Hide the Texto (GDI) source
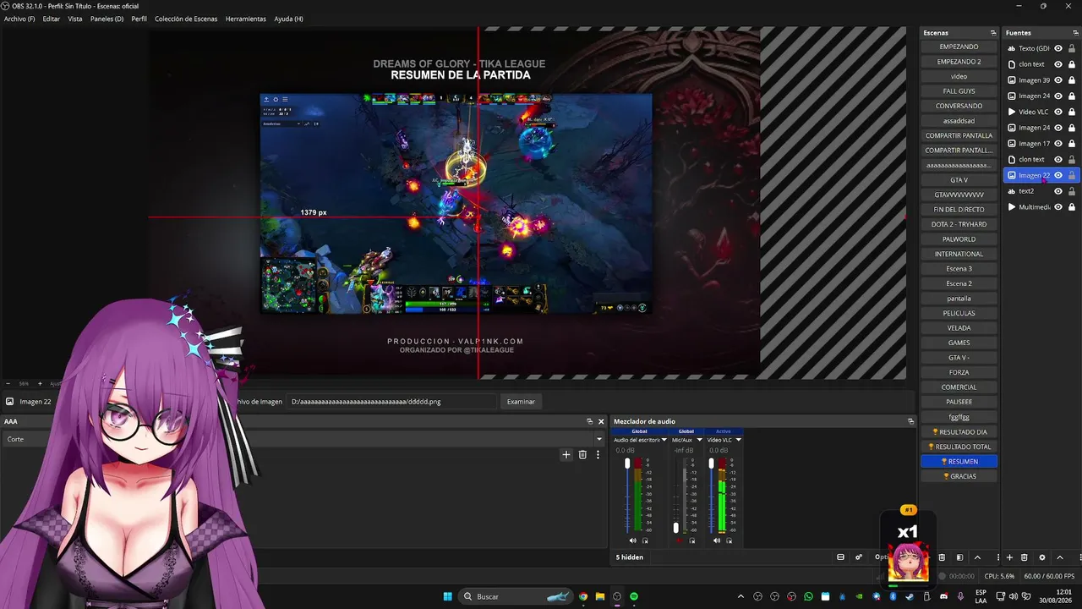 point(1058,48)
